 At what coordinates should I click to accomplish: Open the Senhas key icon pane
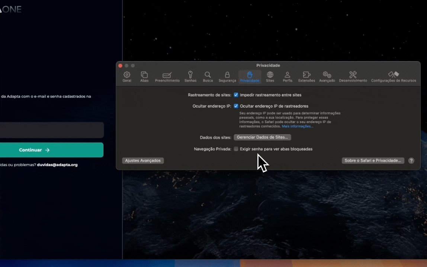pos(190,77)
